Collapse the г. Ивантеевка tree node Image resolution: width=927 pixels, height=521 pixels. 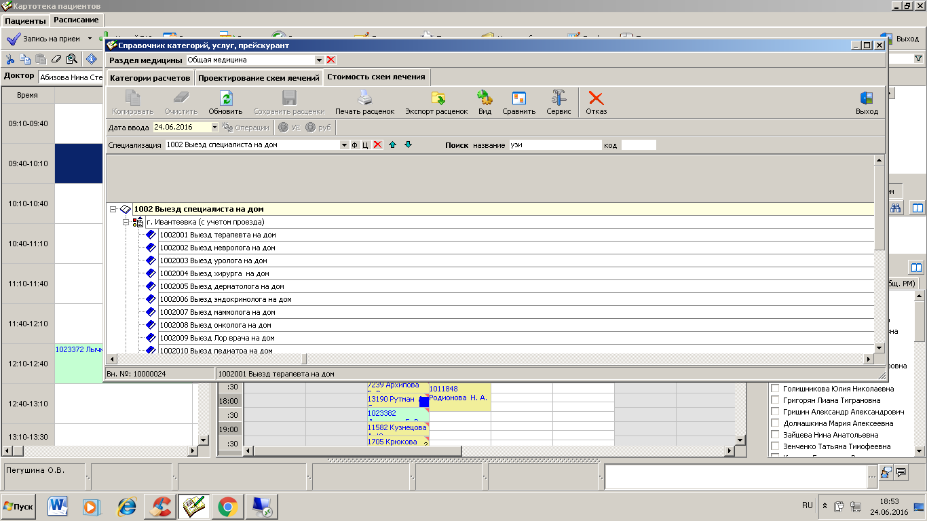[x=126, y=222]
